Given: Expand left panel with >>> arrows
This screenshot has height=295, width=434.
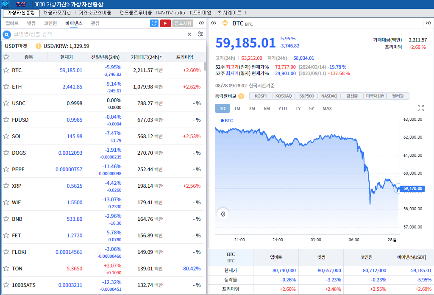Looking at the screenshot, I should tap(201, 23).
